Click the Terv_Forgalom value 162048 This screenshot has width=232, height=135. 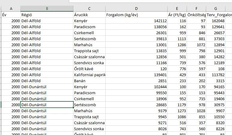coord(215,21)
